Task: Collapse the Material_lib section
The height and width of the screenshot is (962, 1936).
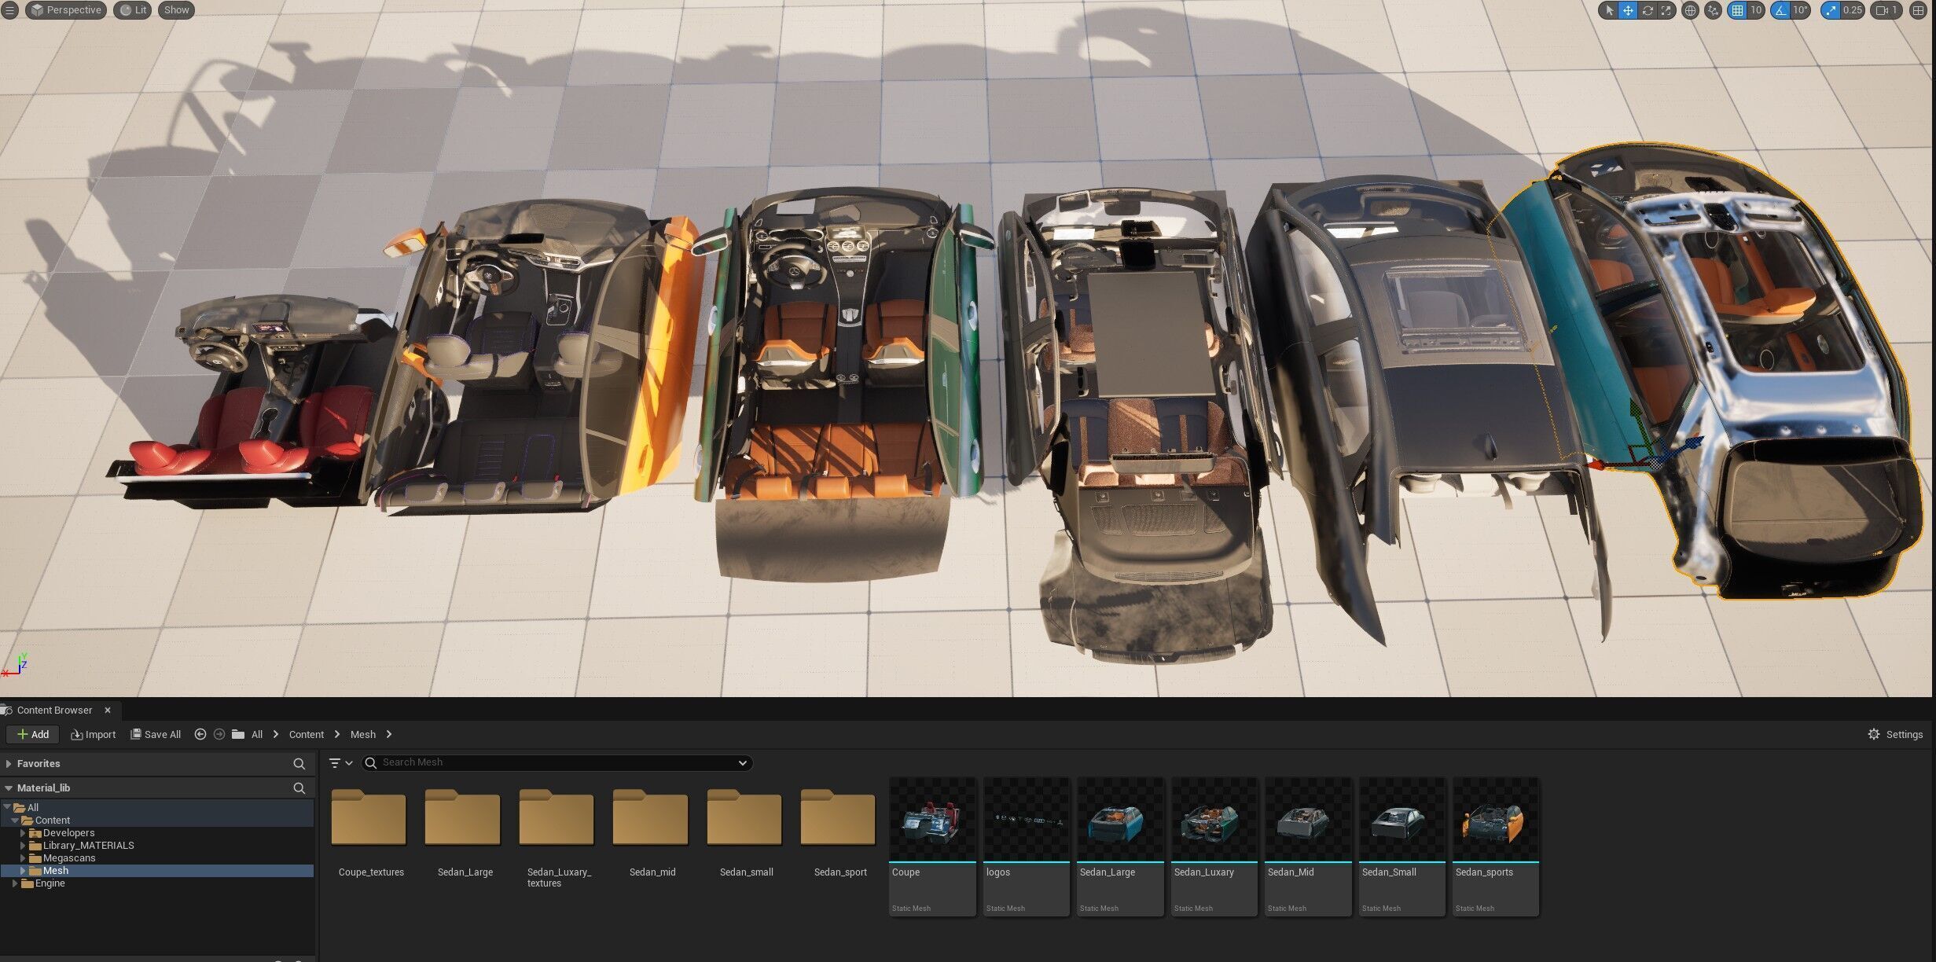Action: click(x=9, y=788)
